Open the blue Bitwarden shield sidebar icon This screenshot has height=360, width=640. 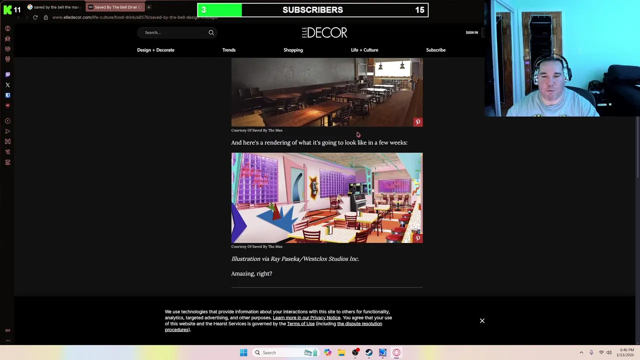(7, 95)
